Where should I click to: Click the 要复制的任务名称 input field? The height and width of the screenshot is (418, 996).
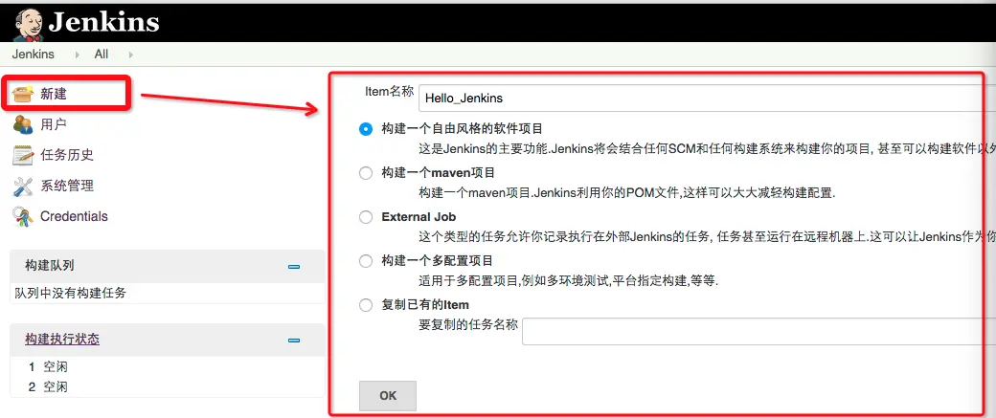click(759, 331)
